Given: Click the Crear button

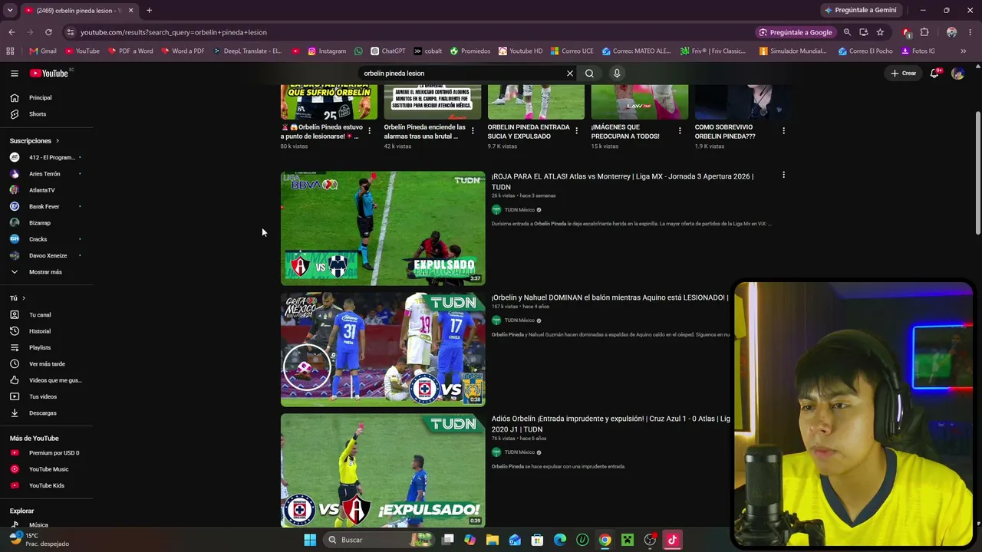Looking at the screenshot, I should 904,74.
